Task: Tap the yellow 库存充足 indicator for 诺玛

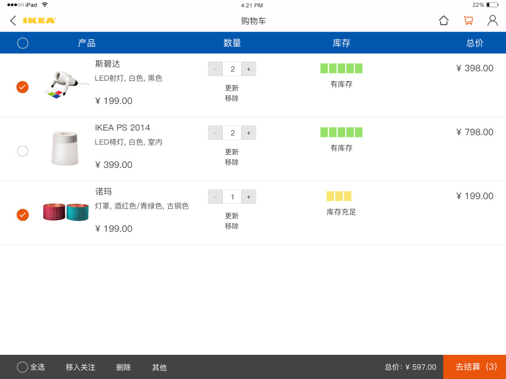Action: pos(338,196)
